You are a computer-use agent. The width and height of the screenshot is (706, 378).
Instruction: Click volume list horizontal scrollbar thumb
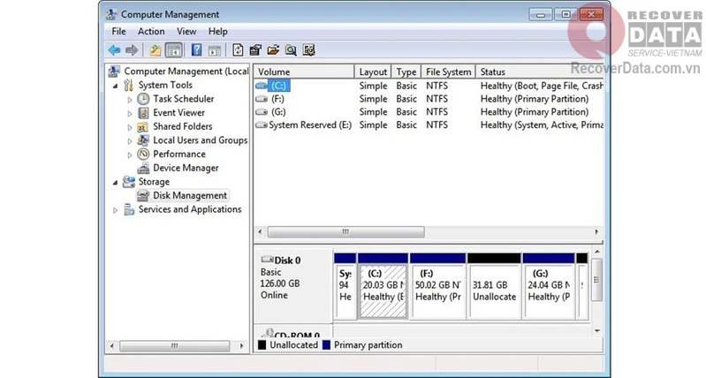(345, 231)
